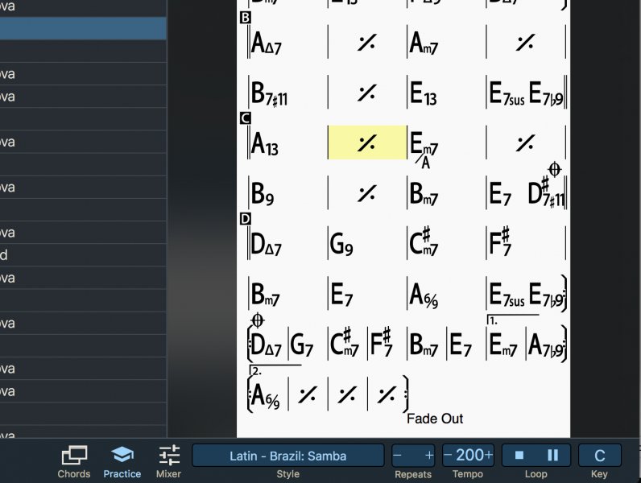This screenshot has height=483, width=641.
Task: Click the D#7#11 chord under the coda
Action: click(546, 192)
